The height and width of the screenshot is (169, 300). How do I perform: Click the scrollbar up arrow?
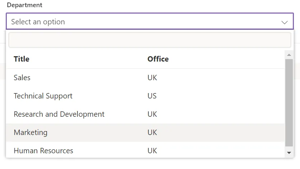point(289,55)
